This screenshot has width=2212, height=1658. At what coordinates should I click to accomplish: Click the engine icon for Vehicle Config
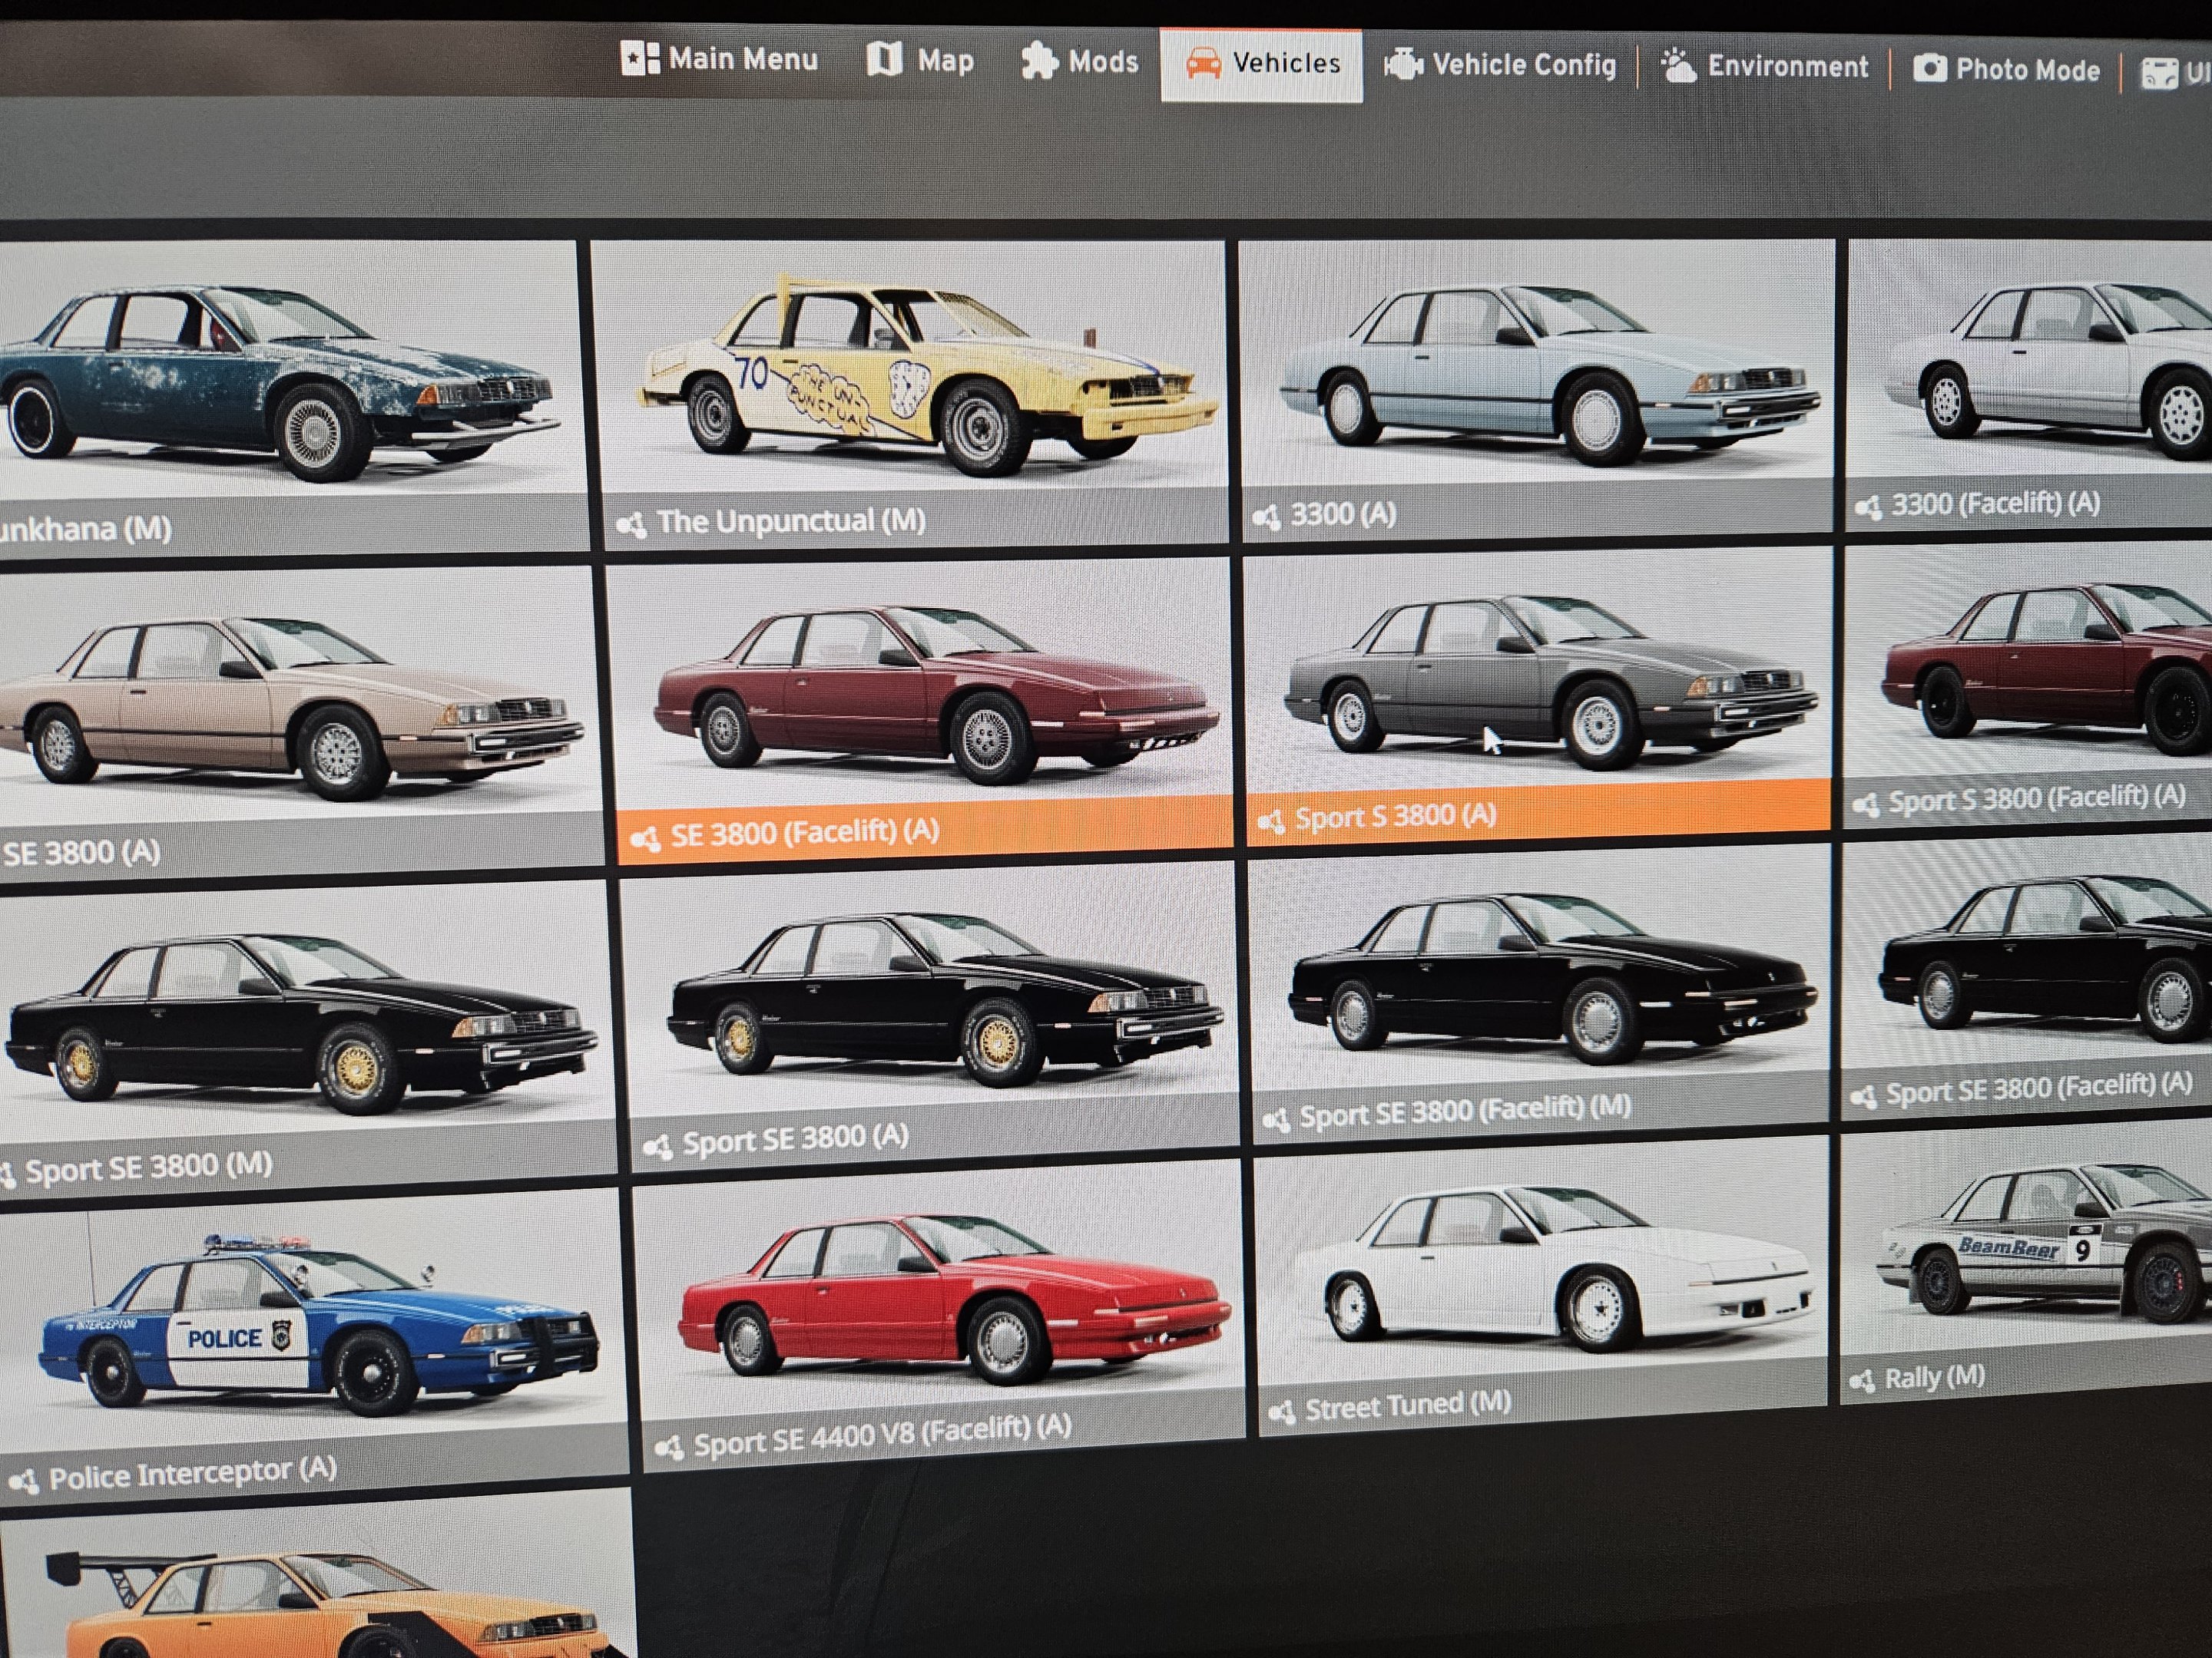click(x=1403, y=65)
